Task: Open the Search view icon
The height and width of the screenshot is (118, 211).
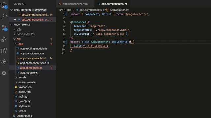Action: [x=4, y=16]
